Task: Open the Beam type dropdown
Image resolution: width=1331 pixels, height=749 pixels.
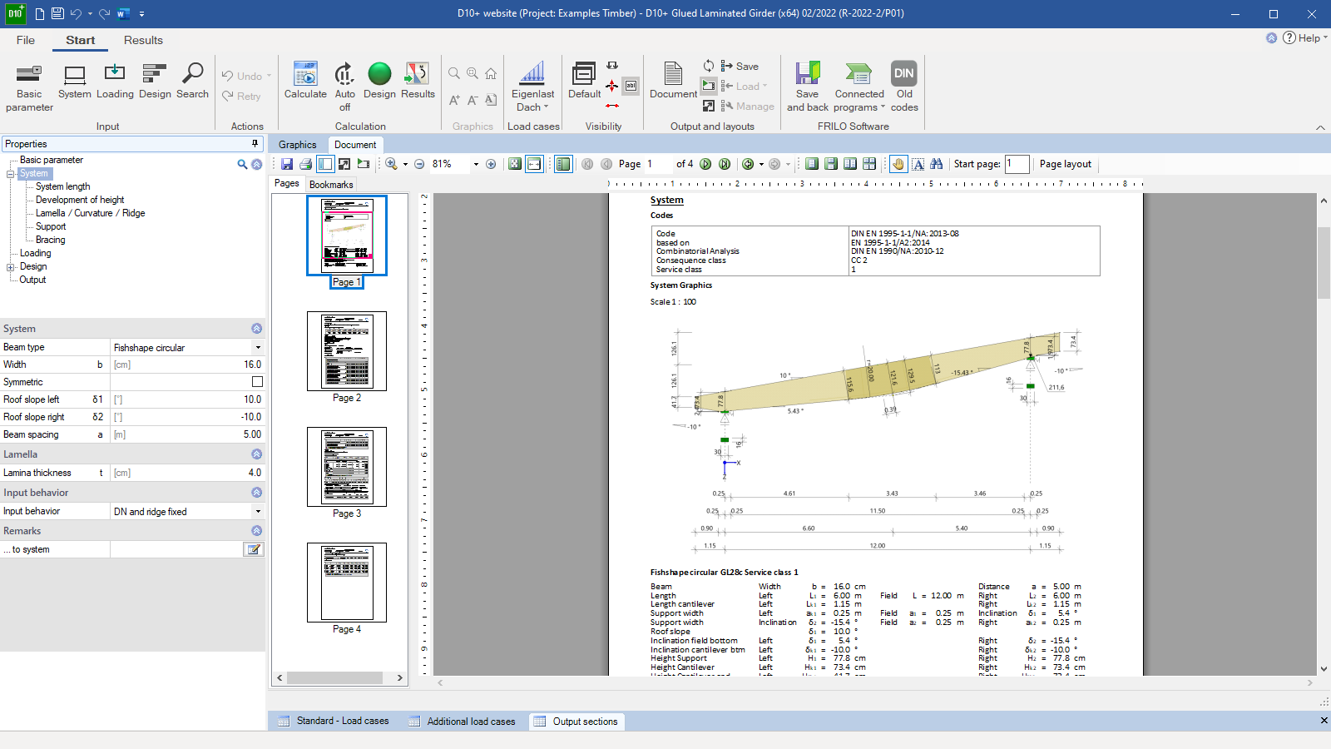Action: click(x=258, y=348)
